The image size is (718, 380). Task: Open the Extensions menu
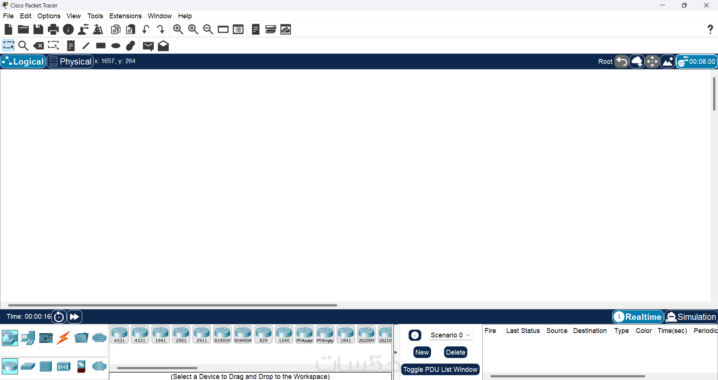125,16
